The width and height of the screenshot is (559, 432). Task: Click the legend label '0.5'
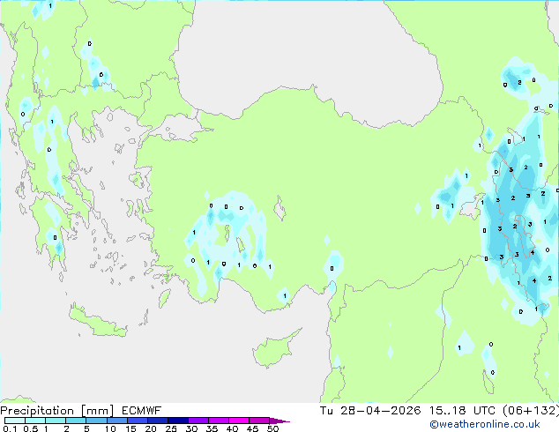coord(30,428)
